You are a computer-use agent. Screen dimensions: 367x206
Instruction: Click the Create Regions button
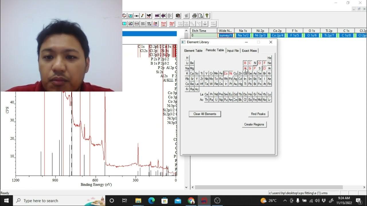(254, 124)
